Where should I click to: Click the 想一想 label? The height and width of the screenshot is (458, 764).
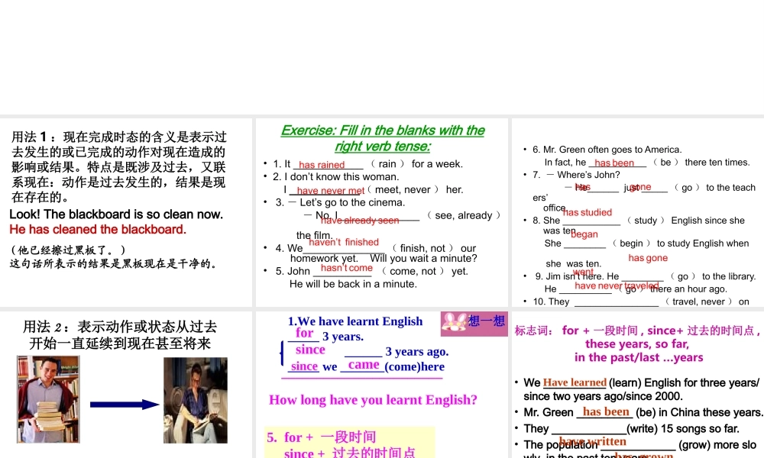coord(486,321)
